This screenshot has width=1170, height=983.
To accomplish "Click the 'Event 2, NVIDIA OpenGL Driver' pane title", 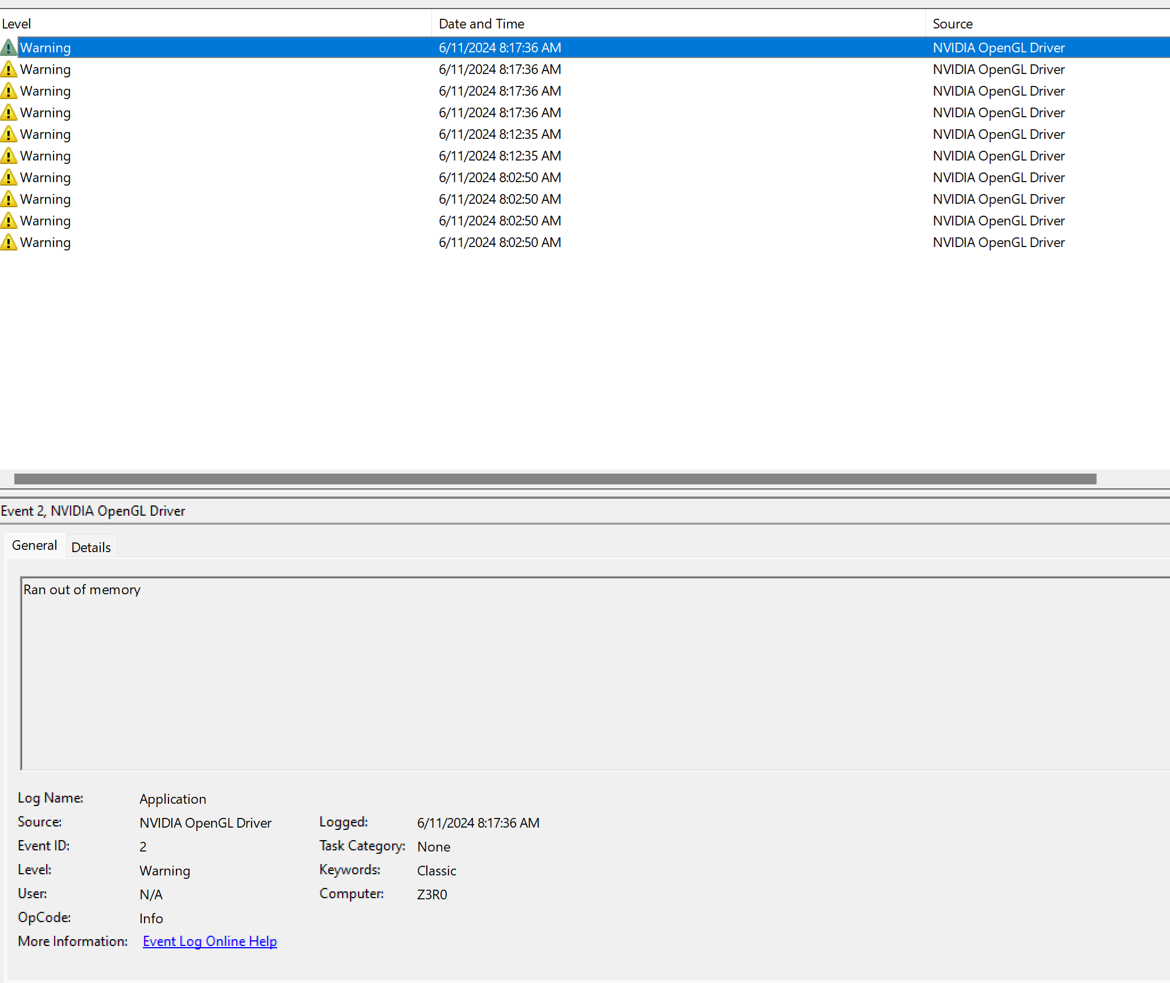I will tap(93, 511).
